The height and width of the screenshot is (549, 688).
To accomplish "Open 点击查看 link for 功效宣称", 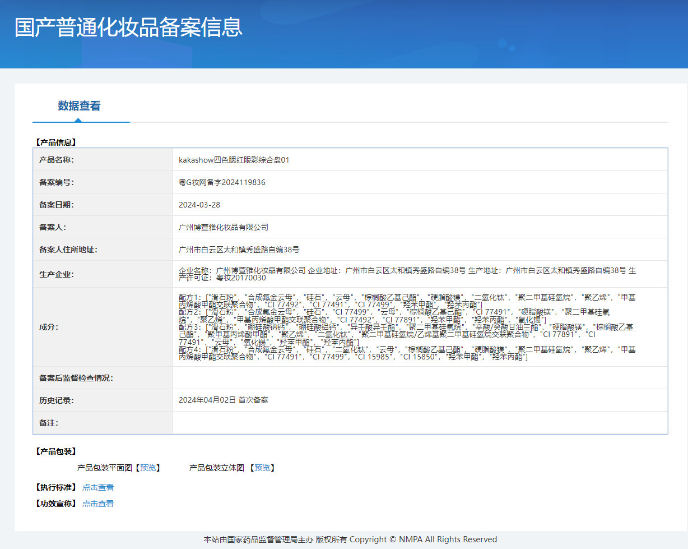I will point(98,504).
